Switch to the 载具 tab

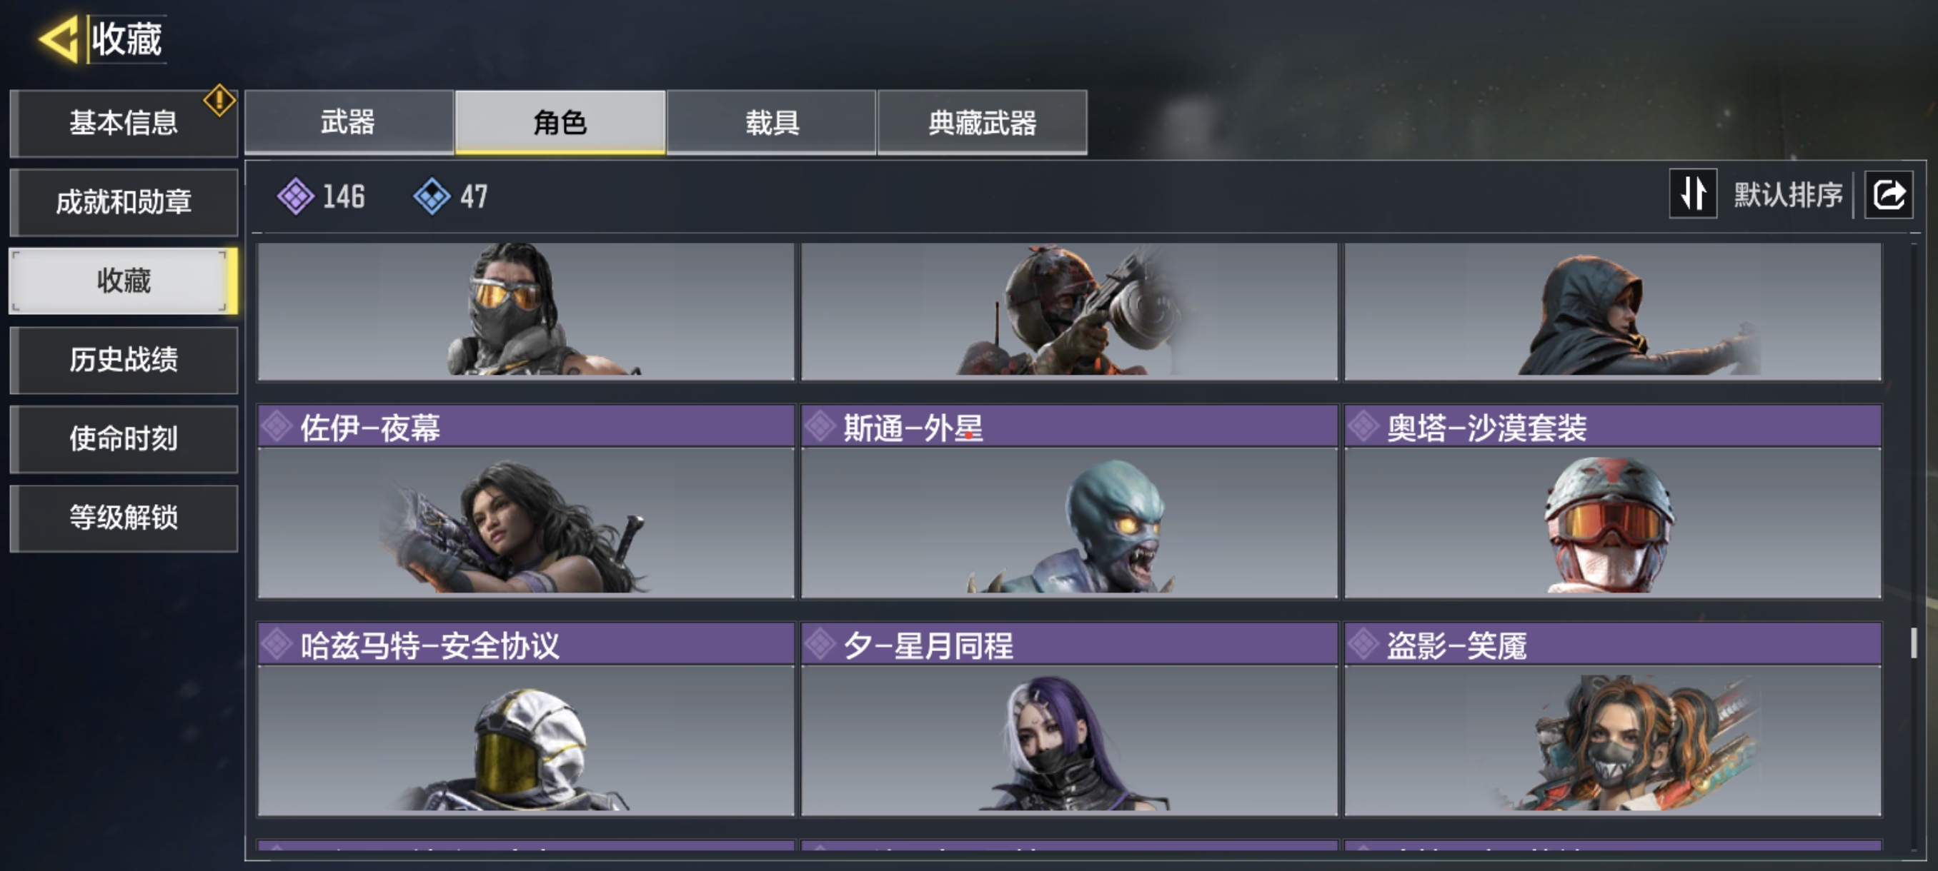pos(771,122)
